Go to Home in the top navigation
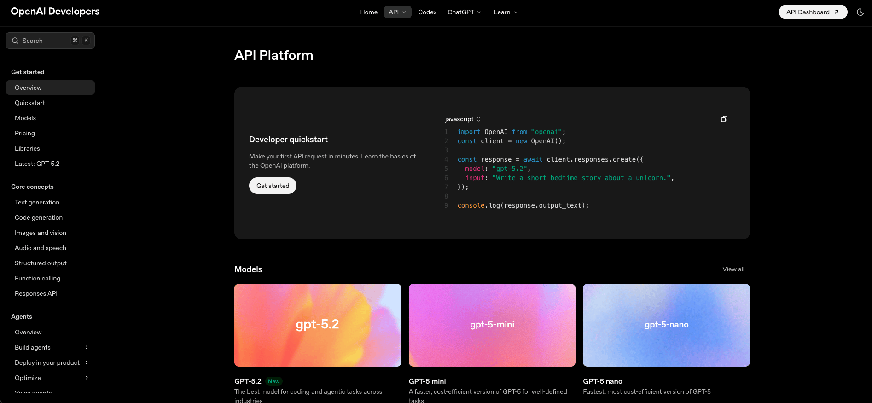 pos(369,12)
